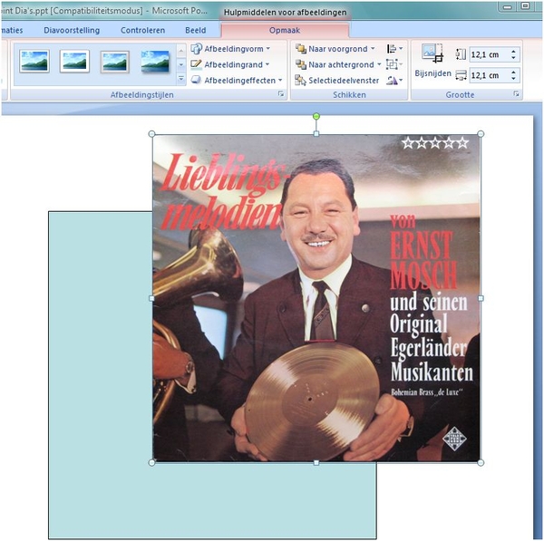Switch to the Diavoorstelling tab

(x=72, y=30)
